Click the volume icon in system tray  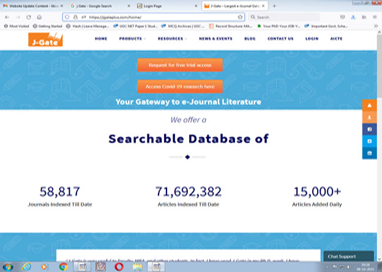[x=348, y=267]
